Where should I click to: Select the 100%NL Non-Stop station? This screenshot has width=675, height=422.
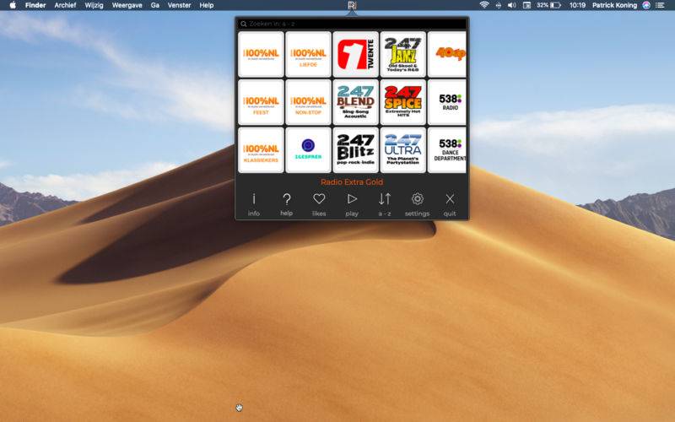(x=308, y=102)
